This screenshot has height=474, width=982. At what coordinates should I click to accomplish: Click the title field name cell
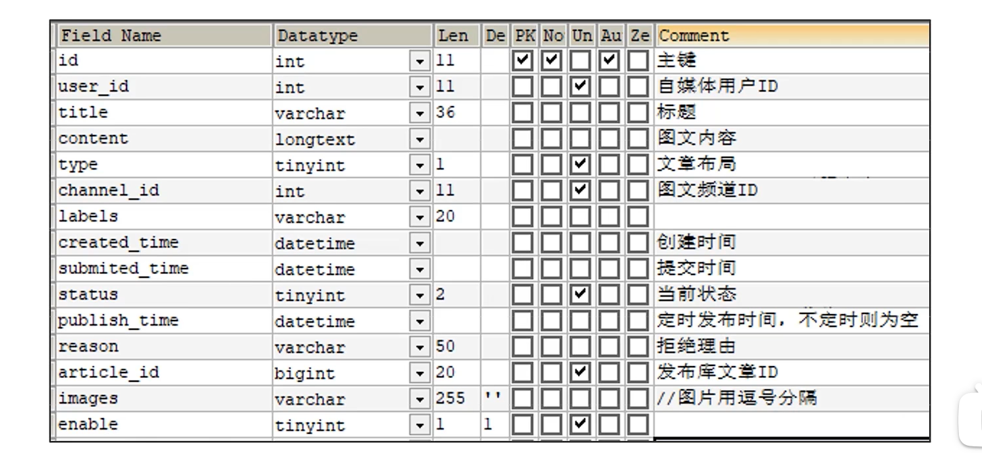pos(164,113)
